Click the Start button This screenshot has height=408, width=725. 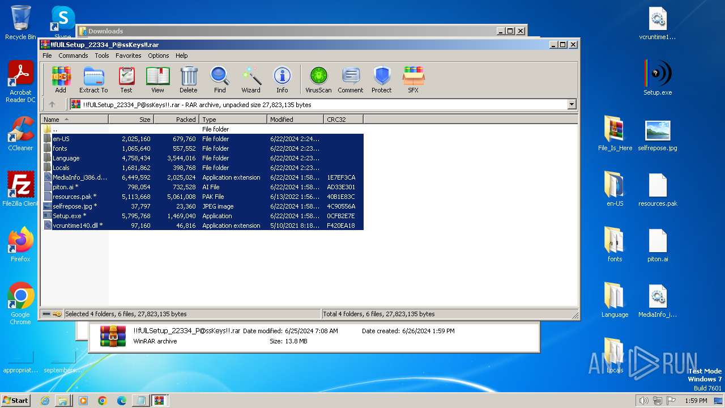point(16,400)
